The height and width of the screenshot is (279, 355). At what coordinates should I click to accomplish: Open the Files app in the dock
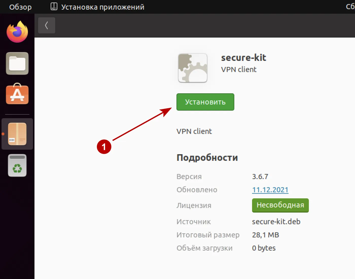pyautogui.click(x=17, y=63)
